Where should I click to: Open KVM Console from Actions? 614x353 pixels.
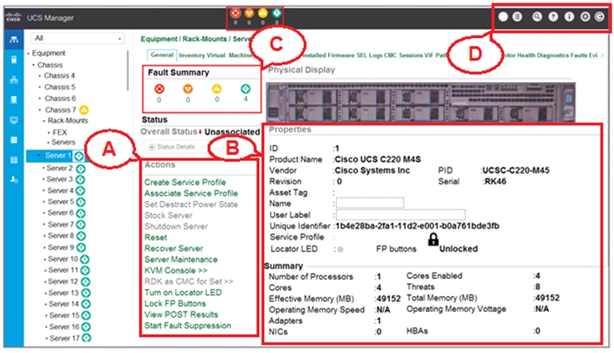[175, 270]
